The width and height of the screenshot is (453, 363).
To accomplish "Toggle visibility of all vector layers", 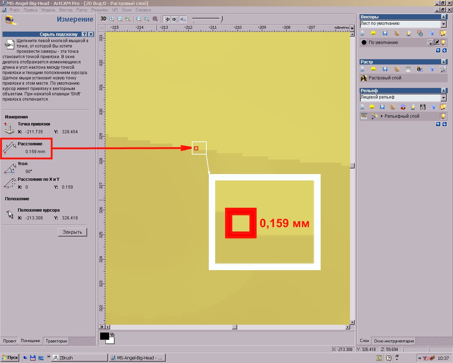I will [443, 33].
